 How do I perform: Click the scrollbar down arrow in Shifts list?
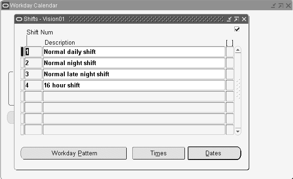click(238, 132)
